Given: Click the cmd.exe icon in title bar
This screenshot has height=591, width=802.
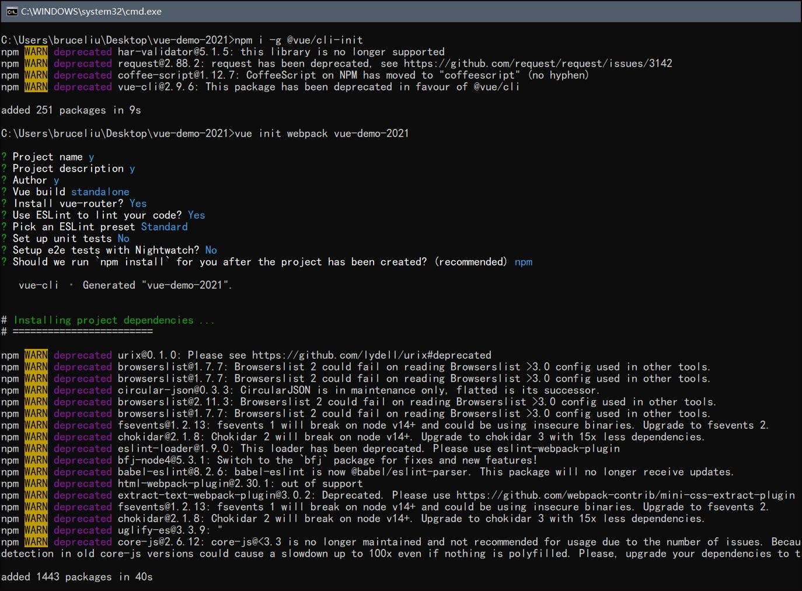Looking at the screenshot, I should (x=12, y=11).
